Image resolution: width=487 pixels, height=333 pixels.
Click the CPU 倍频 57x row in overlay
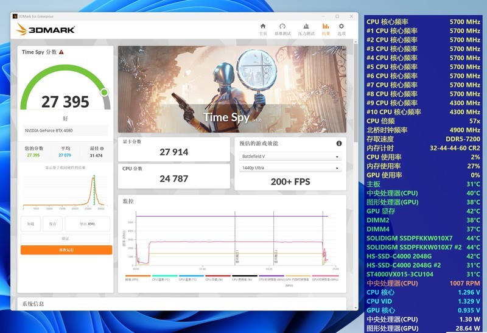tap(423, 121)
